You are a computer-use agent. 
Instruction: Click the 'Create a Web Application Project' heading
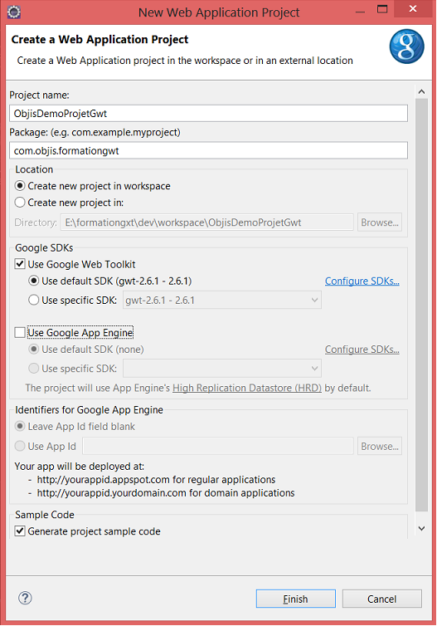pos(100,40)
